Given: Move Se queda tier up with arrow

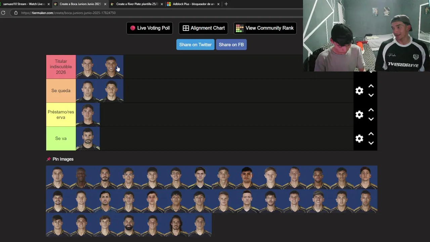Looking at the screenshot, I should (371, 86).
